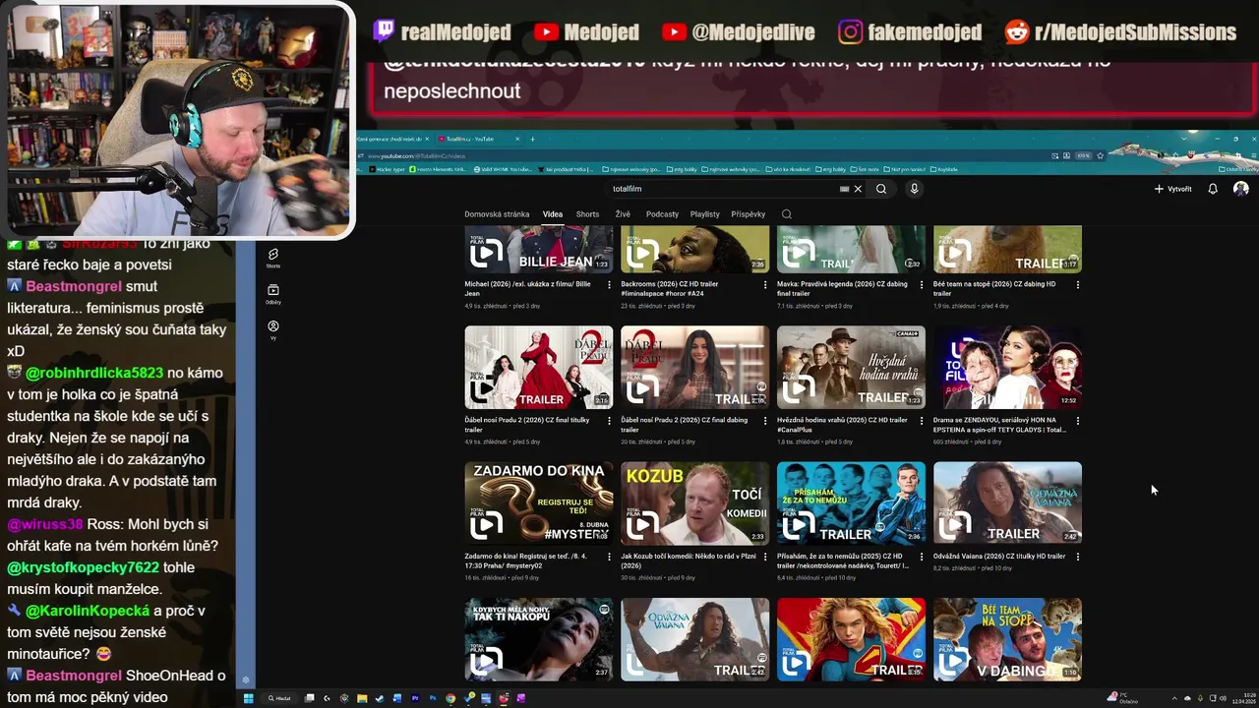
Task: Click chat username @wiruss38
Action: tap(44, 525)
